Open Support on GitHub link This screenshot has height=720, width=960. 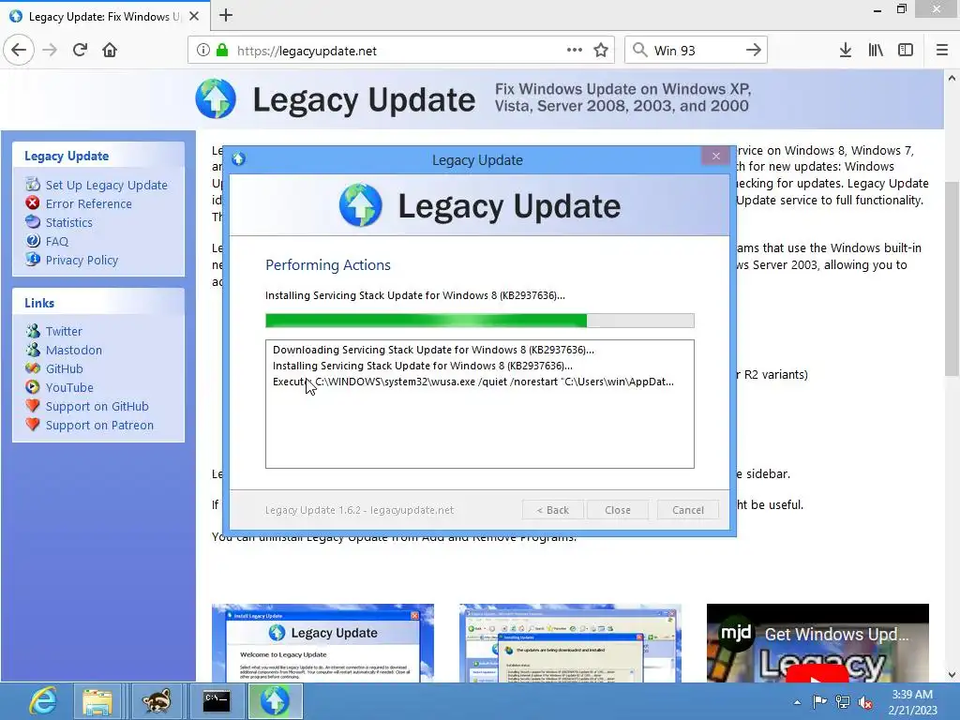pos(97,407)
